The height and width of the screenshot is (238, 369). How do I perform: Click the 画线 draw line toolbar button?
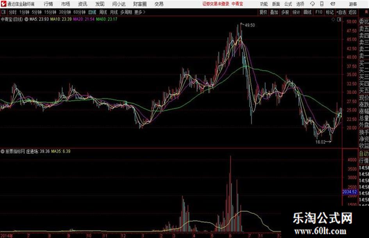307,12
